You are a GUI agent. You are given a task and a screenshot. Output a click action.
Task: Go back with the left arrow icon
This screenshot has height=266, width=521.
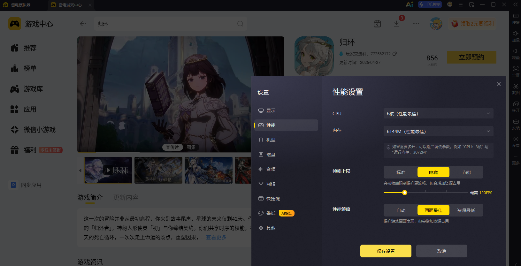[x=83, y=24]
